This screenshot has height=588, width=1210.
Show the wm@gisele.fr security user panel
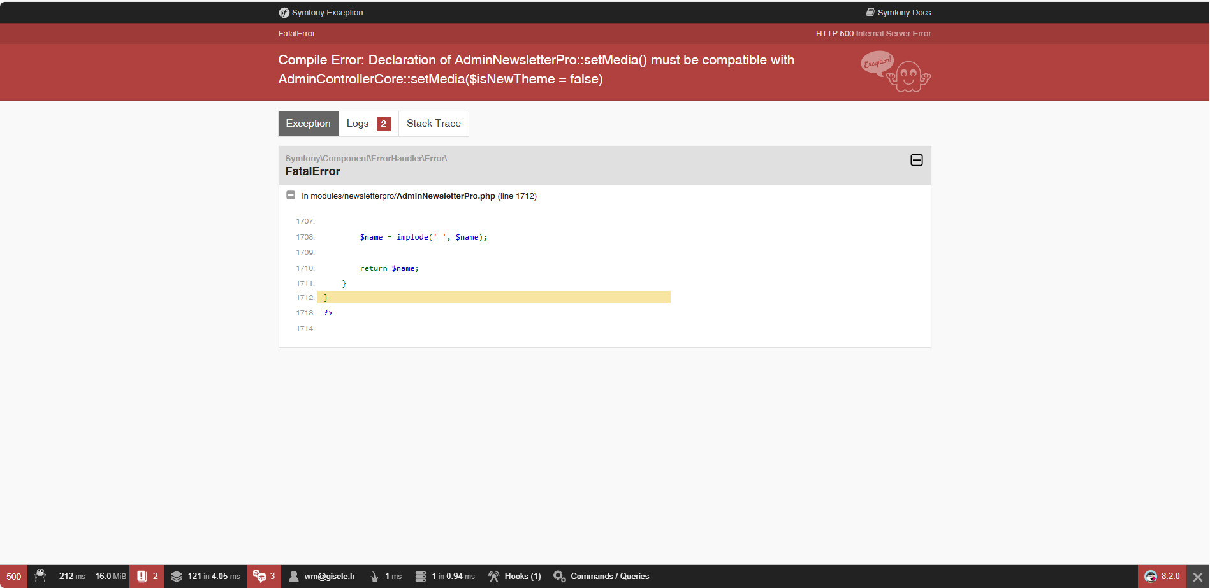[x=322, y=576]
